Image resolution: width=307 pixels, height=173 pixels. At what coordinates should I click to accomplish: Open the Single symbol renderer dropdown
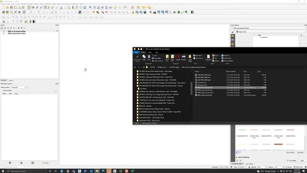tap(271, 32)
